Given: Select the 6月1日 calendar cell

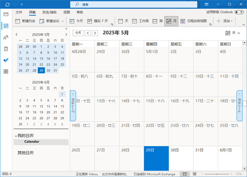Looking at the screenshot, I should 230,158.
